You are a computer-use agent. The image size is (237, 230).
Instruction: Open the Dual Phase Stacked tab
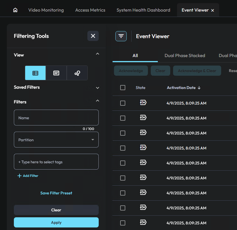coord(185,56)
